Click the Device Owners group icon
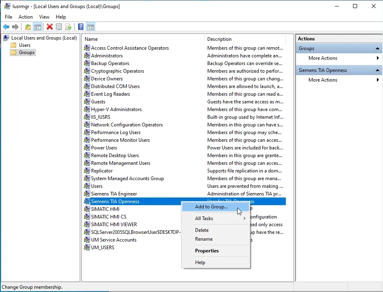 (87, 78)
